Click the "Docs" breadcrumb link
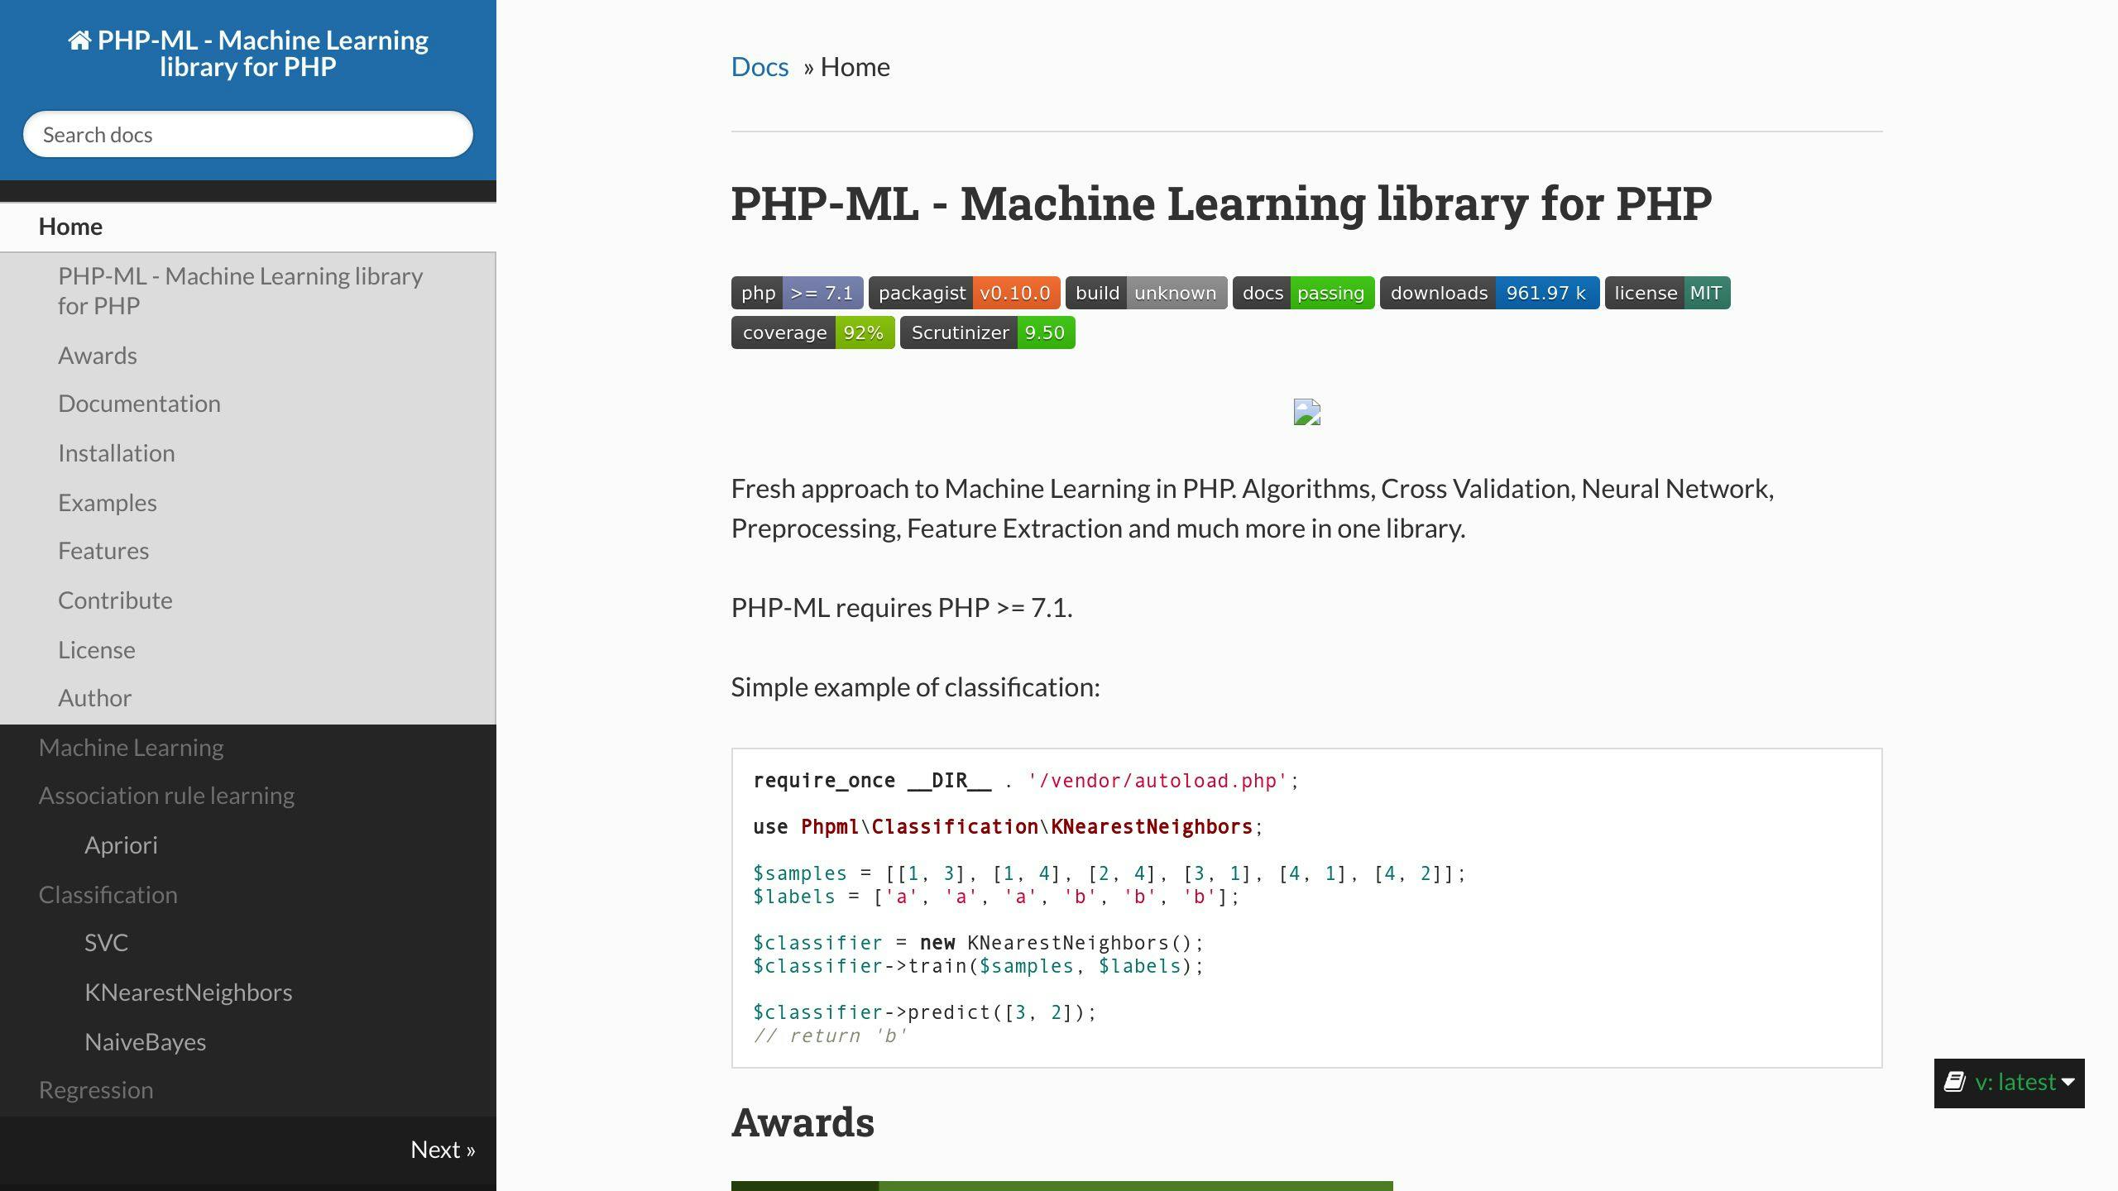The image size is (2118, 1191). pyautogui.click(x=759, y=66)
